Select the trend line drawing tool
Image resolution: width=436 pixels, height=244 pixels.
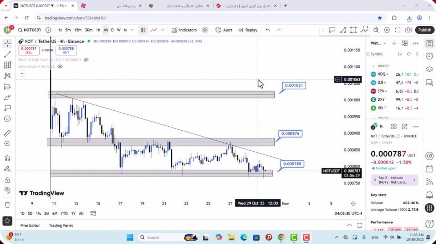7,55
